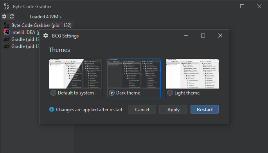Viewport: 268px width, 153px height.
Task: Click the BCG Settings gear icon in dialog title
Action: click(x=46, y=36)
